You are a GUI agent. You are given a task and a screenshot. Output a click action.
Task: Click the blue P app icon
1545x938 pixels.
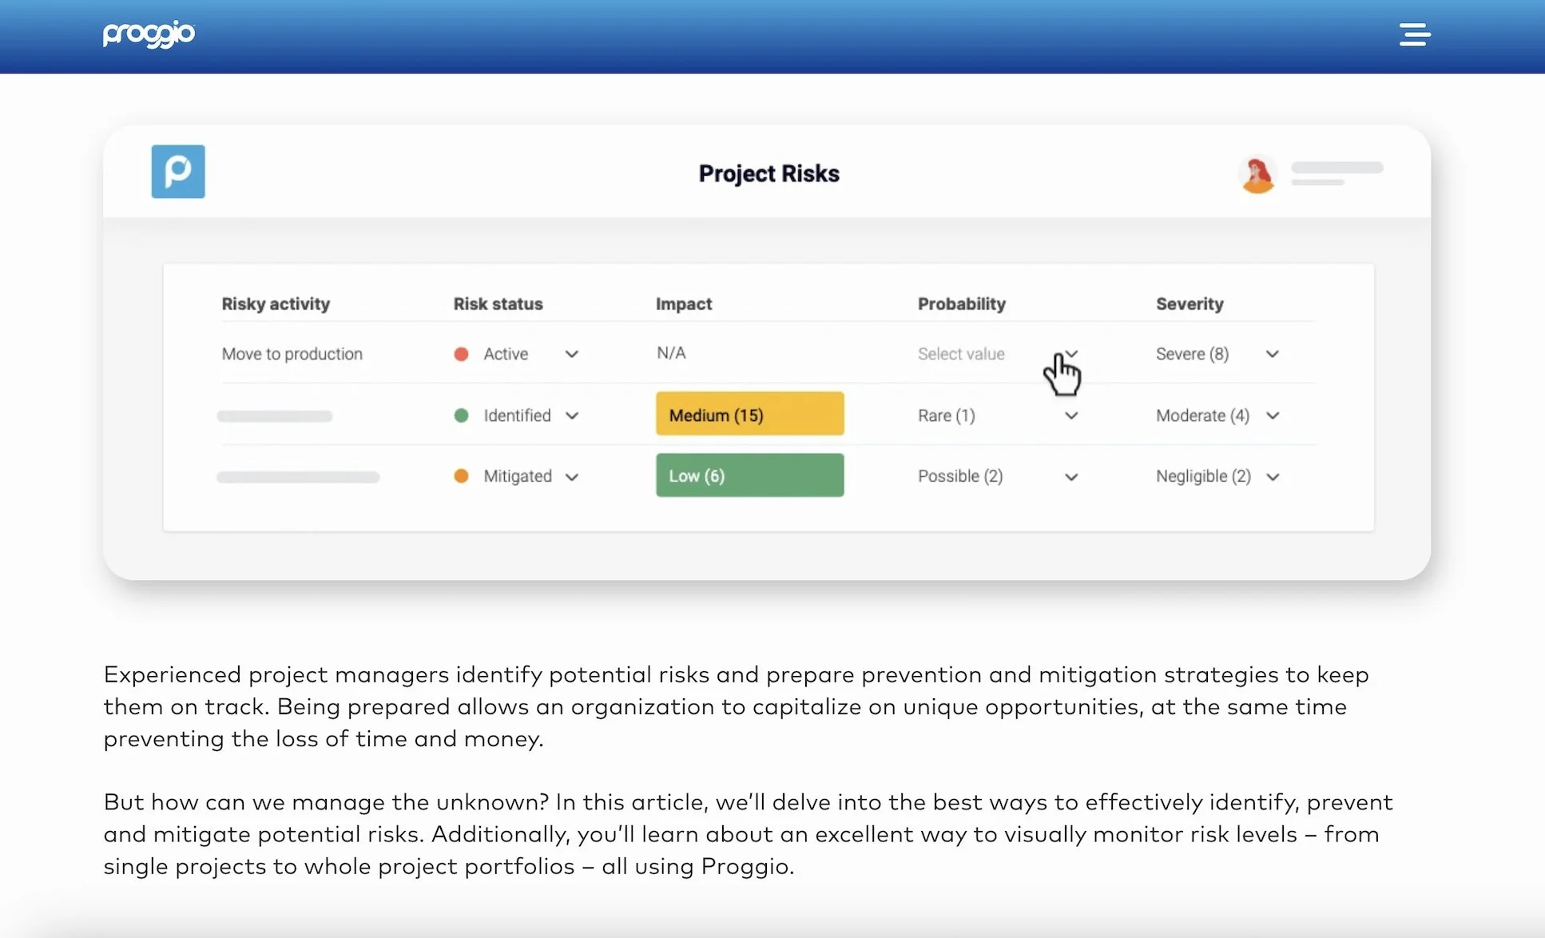pos(178,172)
